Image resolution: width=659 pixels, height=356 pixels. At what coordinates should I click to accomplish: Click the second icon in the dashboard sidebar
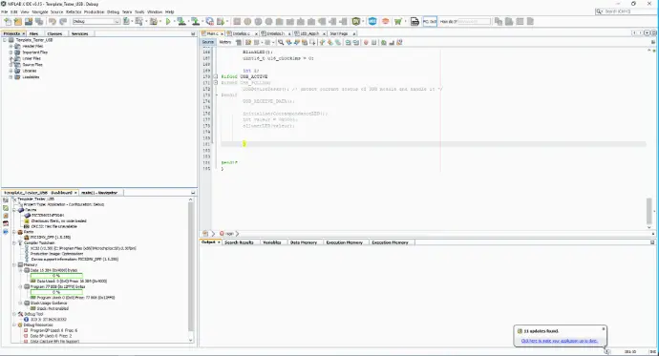coord(6,208)
